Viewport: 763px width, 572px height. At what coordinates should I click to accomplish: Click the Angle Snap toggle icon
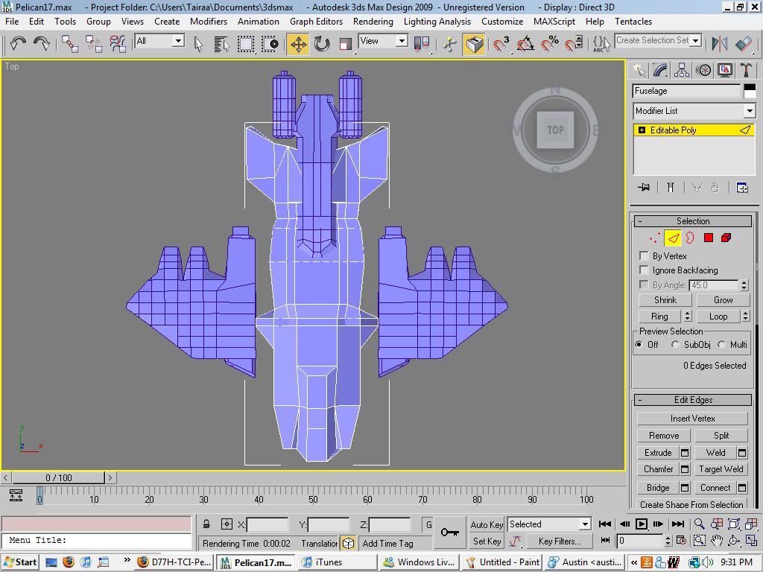coord(525,44)
